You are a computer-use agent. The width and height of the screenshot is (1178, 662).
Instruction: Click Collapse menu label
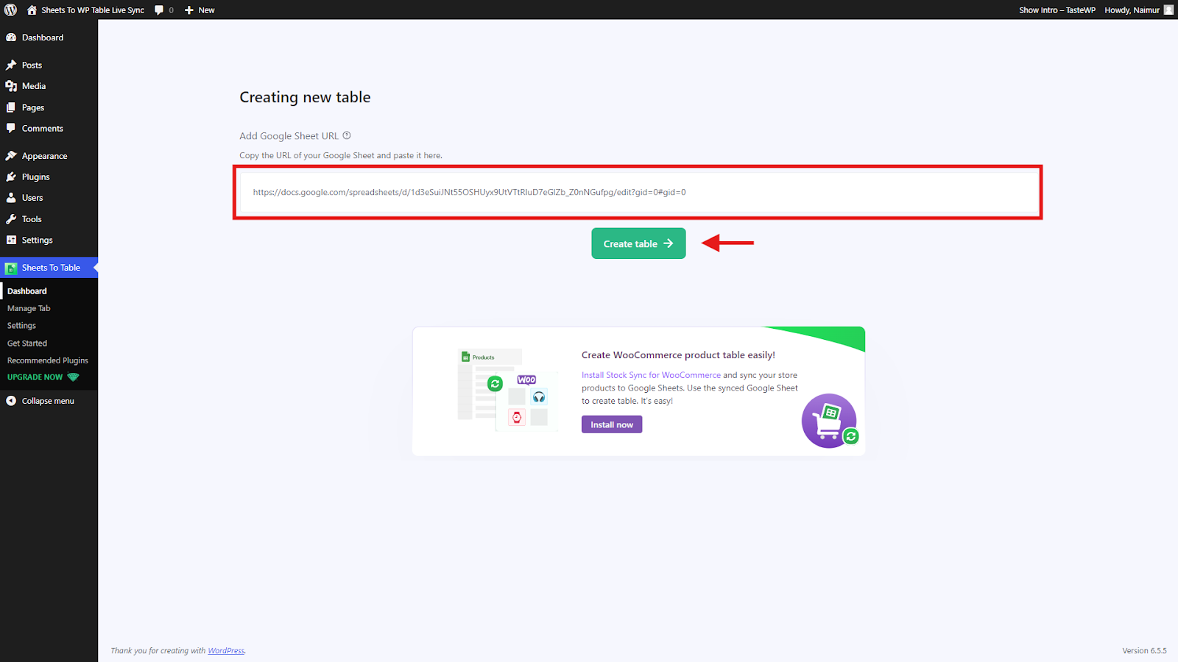pyautogui.click(x=48, y=401)
